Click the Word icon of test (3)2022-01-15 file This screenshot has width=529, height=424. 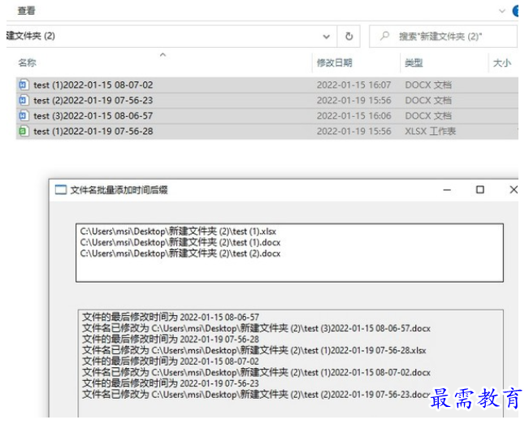click(23, 115)
